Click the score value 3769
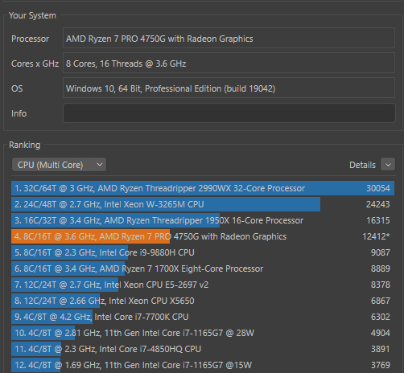 pos(381,365)
